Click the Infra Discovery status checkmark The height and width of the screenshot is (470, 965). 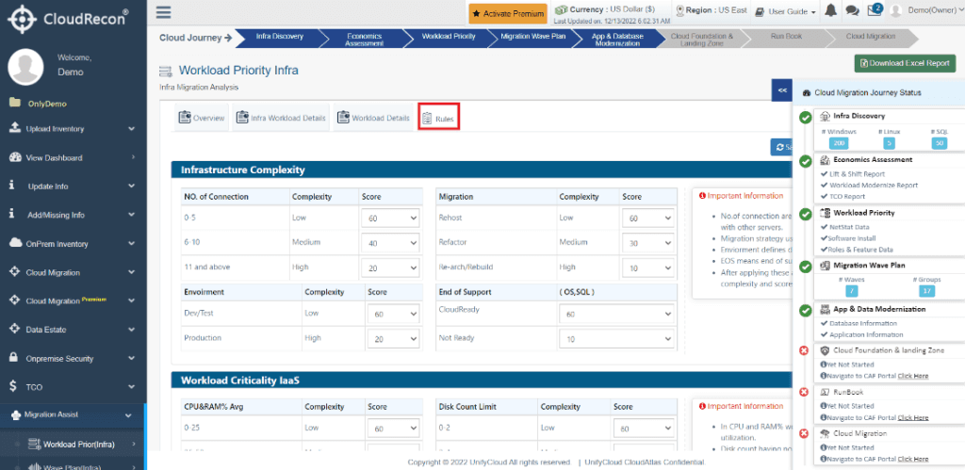pos(805,118)
